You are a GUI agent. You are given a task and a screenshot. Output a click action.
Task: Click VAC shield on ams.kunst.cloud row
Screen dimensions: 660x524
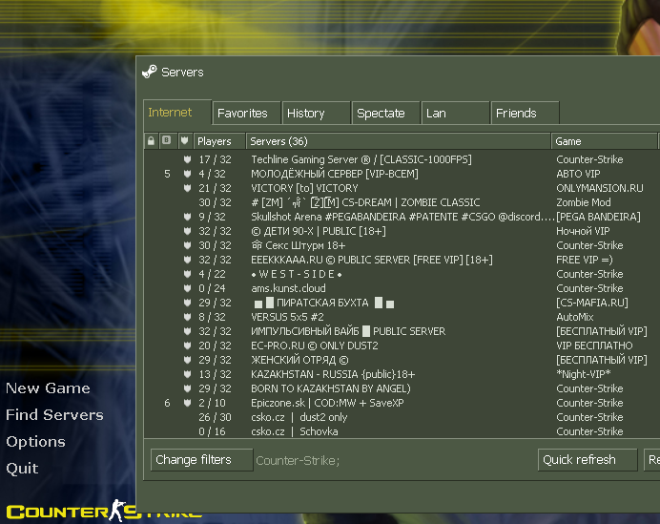point(187,288)
